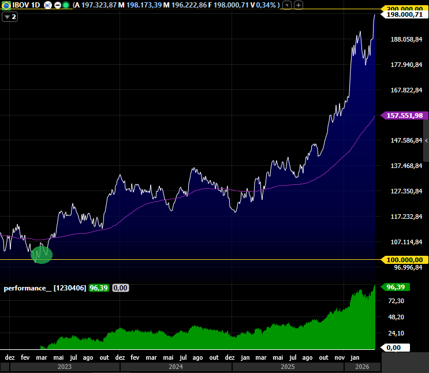Click the side panel collapse arrow at right edge

[426, 140]
